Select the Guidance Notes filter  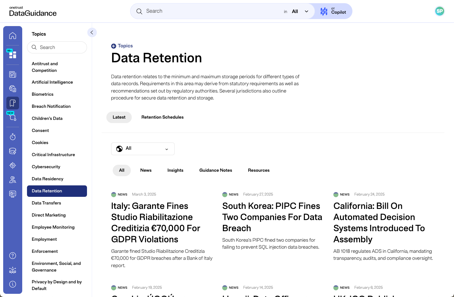(216, 170)
